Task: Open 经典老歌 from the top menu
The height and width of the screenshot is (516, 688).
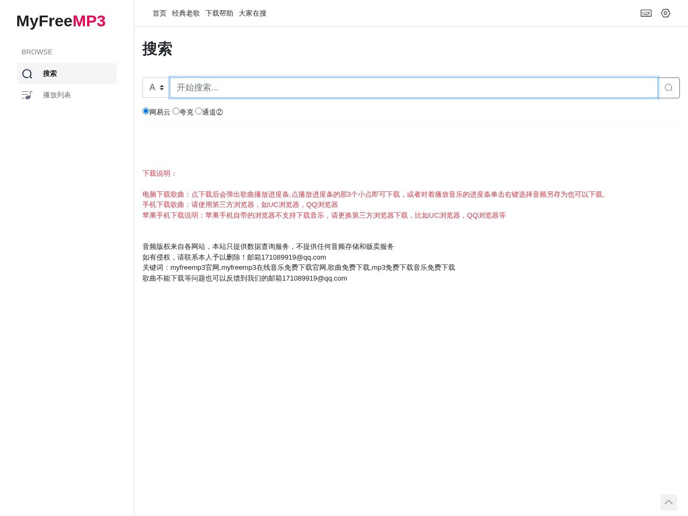Action: pos(186,13)
